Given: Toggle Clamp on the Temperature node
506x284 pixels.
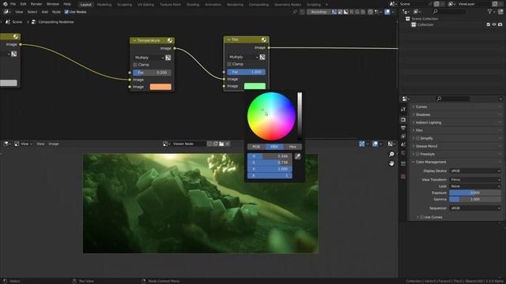Looking at the screenshot, I should click(135, 65).
